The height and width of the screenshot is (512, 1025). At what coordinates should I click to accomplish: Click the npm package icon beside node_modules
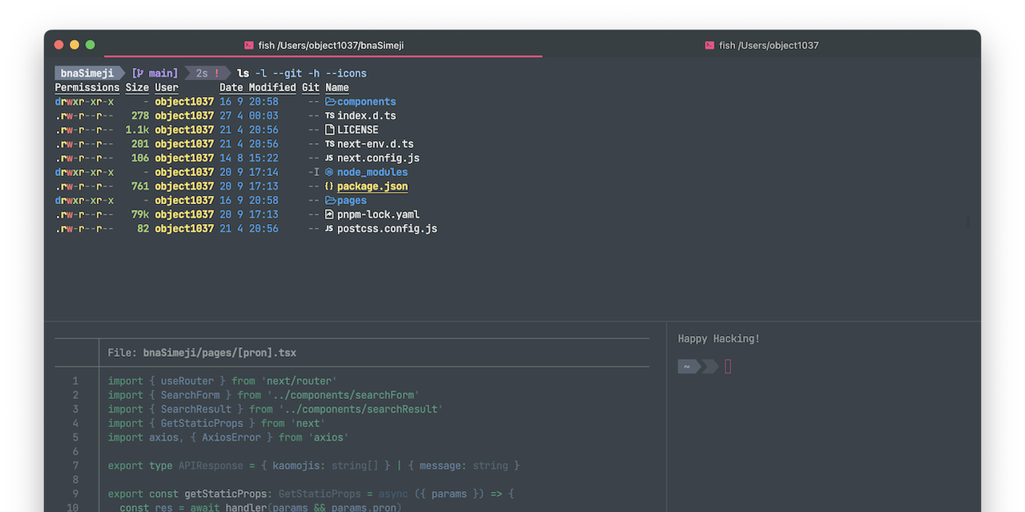pyautogui.click(x=328, y=172)
